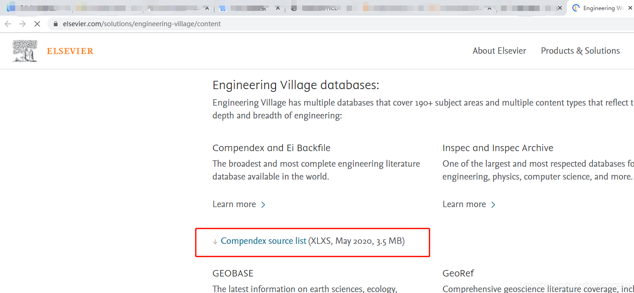The height and width of the screenshot is (293, 634).
Task: Click the Inspec and Inspec Archive heading
Action: pyautogui.click(x=498, y=148)
